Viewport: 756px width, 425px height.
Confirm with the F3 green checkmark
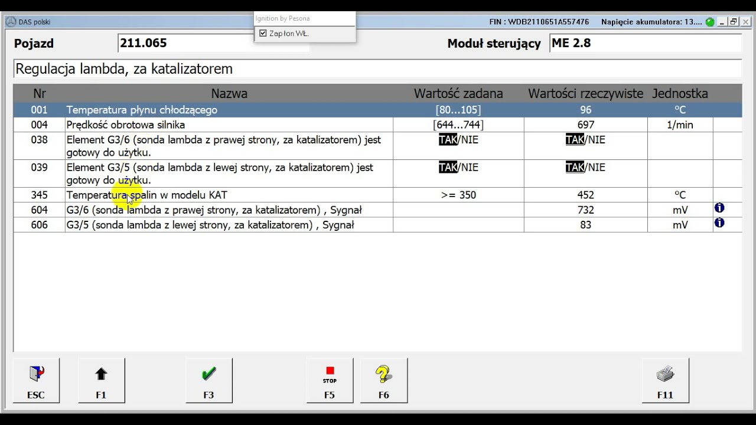tap(208, 380)
